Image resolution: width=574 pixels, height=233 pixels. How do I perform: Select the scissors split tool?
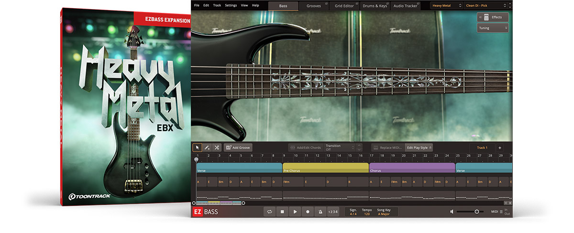216,148
